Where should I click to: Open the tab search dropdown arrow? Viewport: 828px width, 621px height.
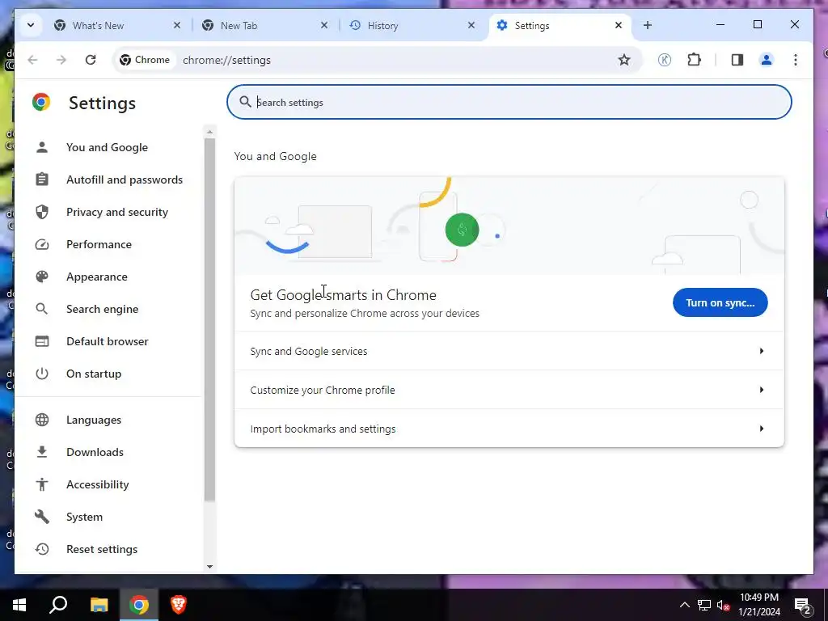31,25
